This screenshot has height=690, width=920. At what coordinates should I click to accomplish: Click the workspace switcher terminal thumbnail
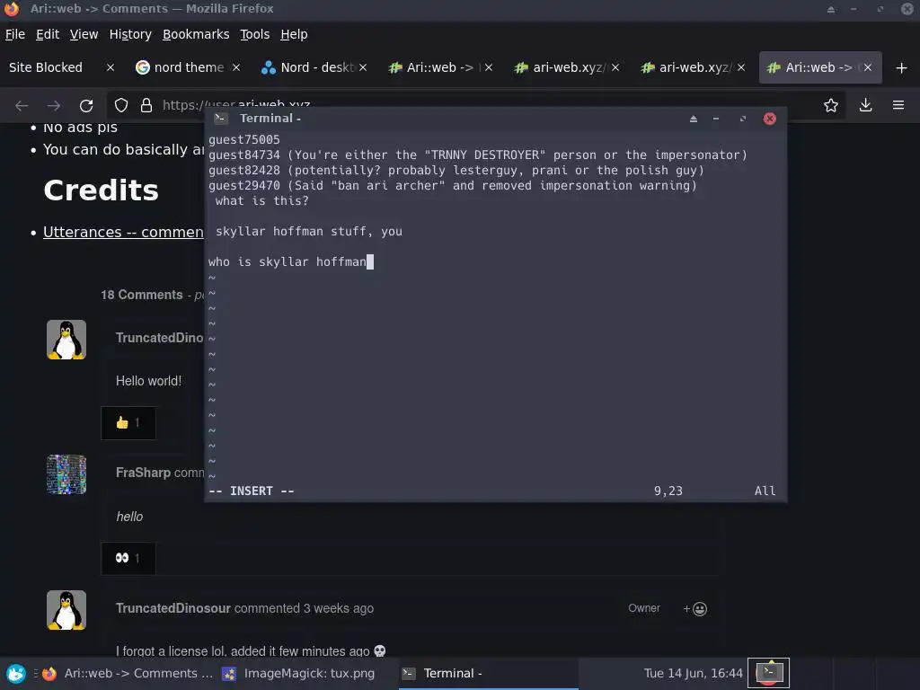point(769,672)
